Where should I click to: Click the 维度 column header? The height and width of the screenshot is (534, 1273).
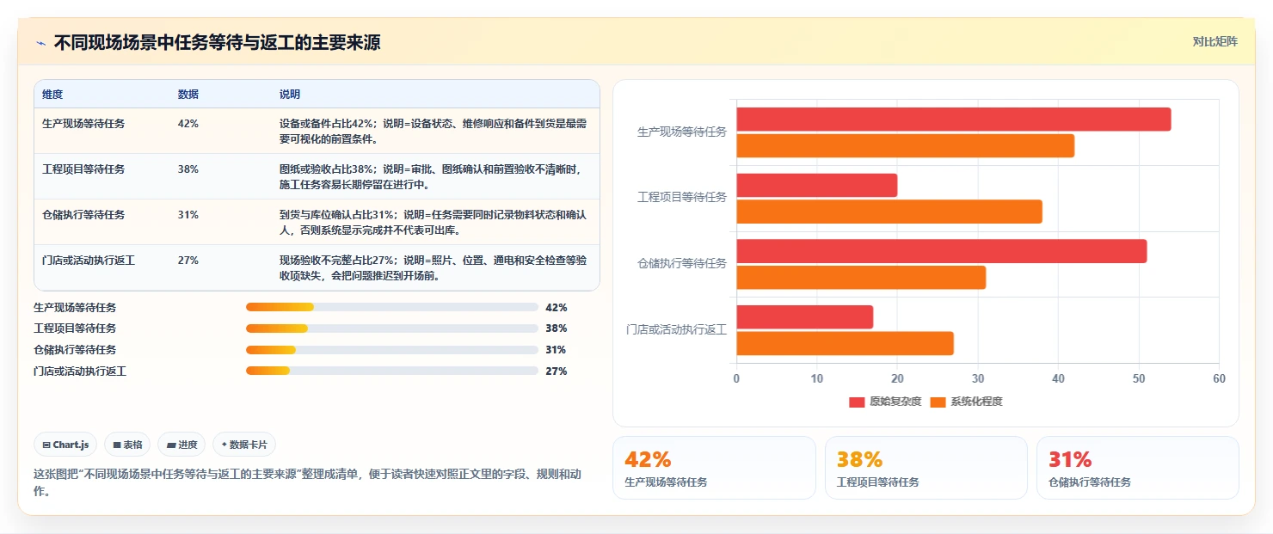coord(52,94)
